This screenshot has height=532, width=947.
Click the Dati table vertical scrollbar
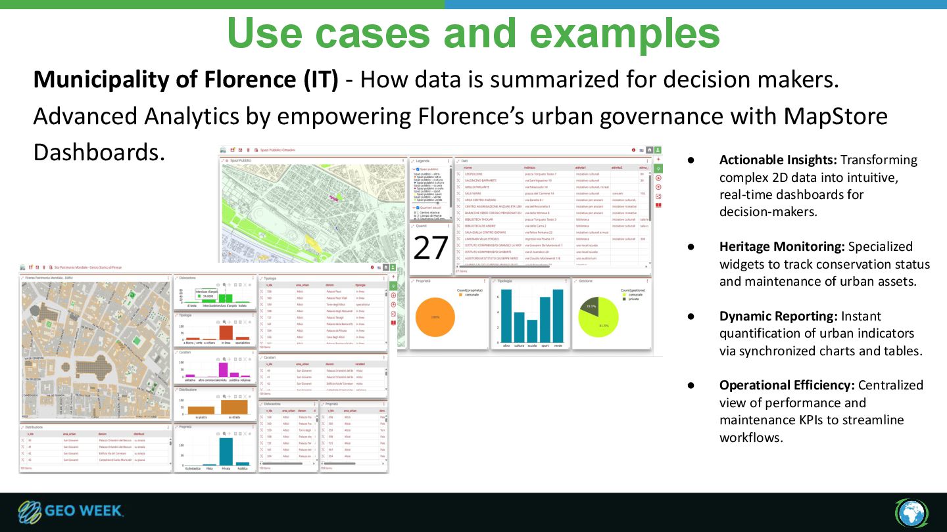[650, 197]
